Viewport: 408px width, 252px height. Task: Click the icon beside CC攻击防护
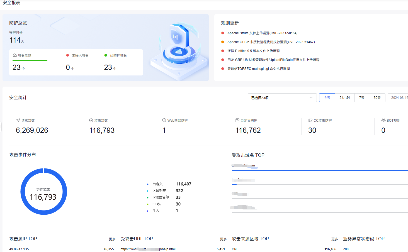(x=310, y=120)
